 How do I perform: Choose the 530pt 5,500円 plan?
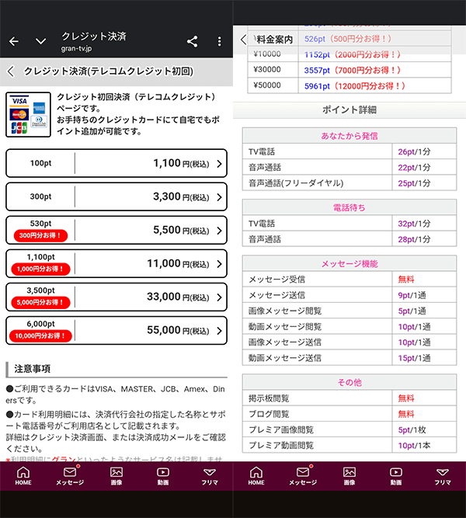(116, 230)
